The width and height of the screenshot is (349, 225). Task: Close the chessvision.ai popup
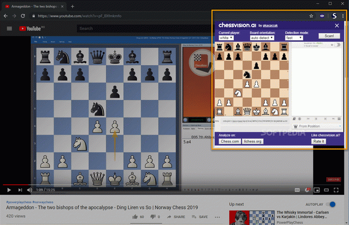point(337,26)
